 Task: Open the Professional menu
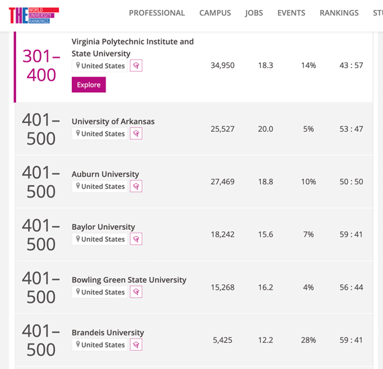pyautogui.click(x=157, y=13)
